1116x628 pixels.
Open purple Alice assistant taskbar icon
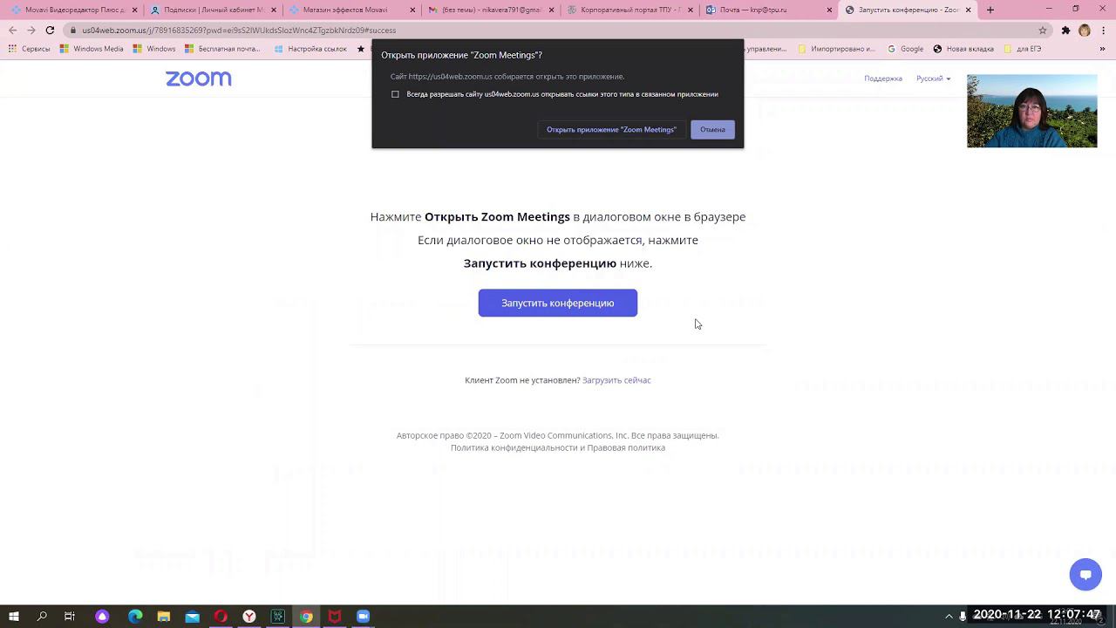point(102,617)
